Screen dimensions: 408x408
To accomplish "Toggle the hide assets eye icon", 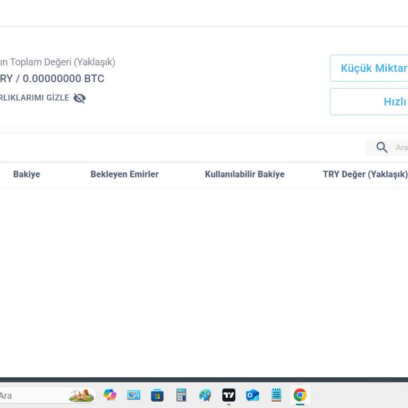I will 79,98.
